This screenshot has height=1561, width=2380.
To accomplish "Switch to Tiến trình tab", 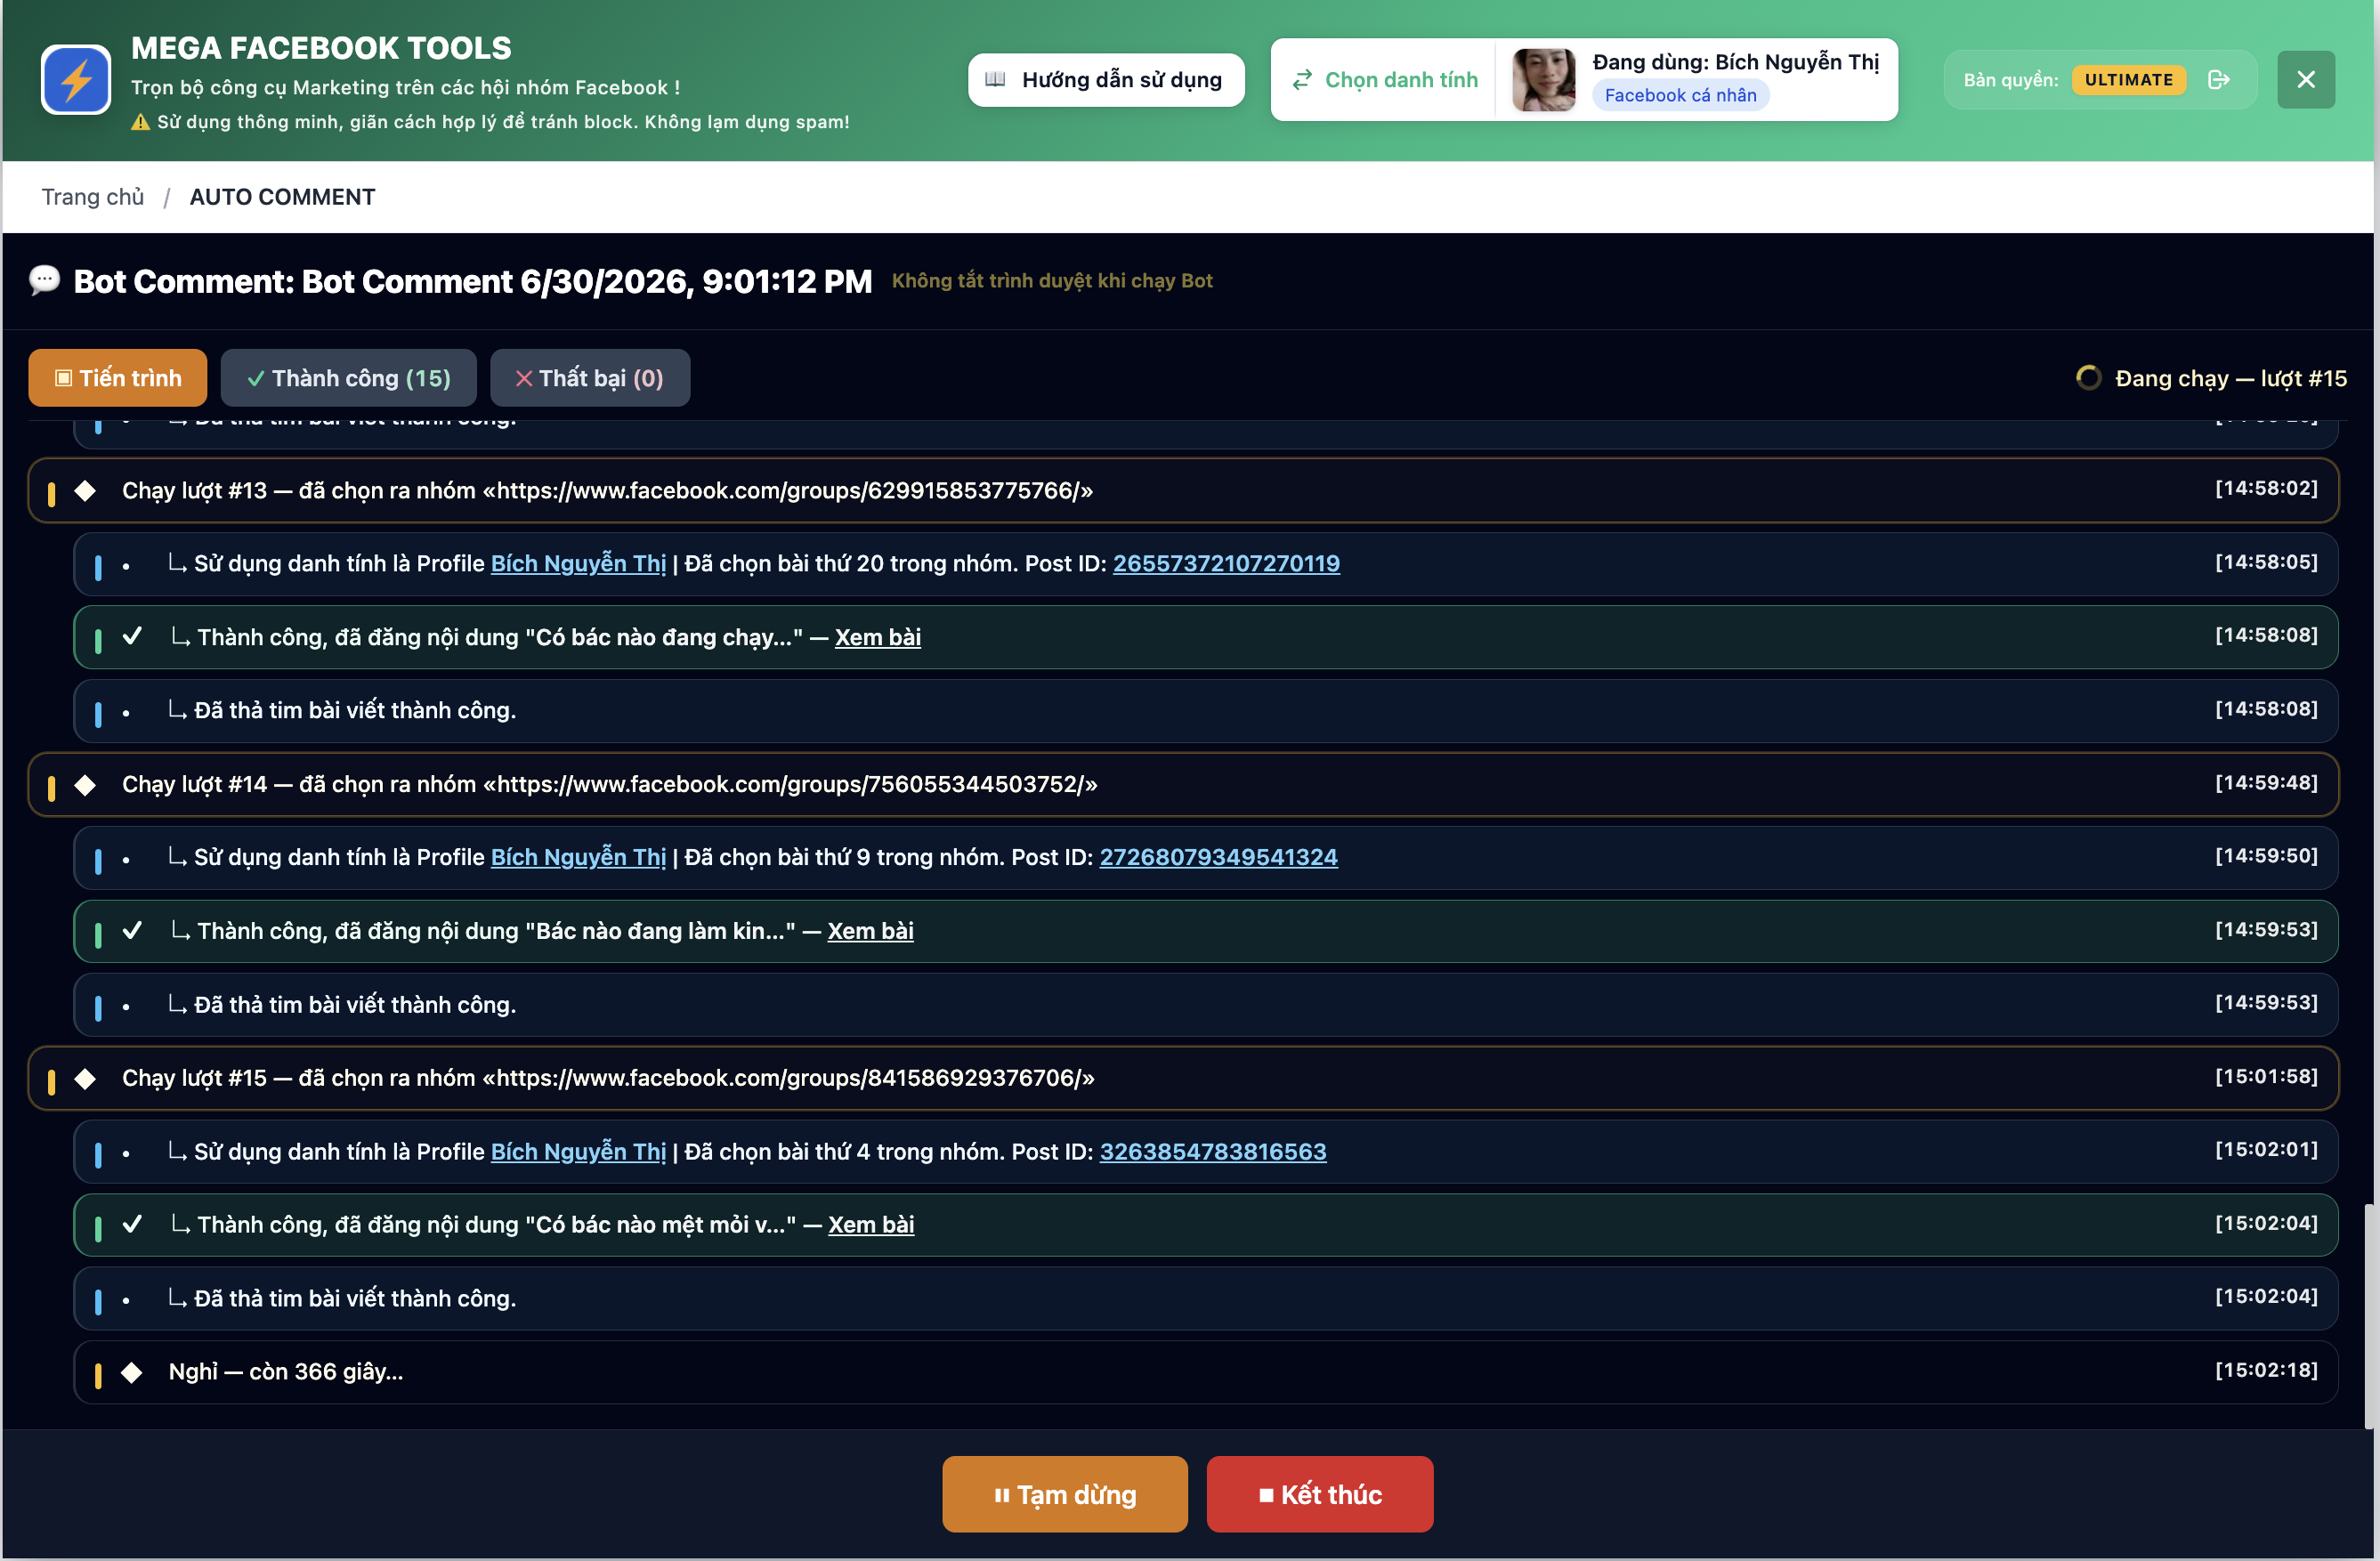I will pyautogui.click(x=118, y=378).
